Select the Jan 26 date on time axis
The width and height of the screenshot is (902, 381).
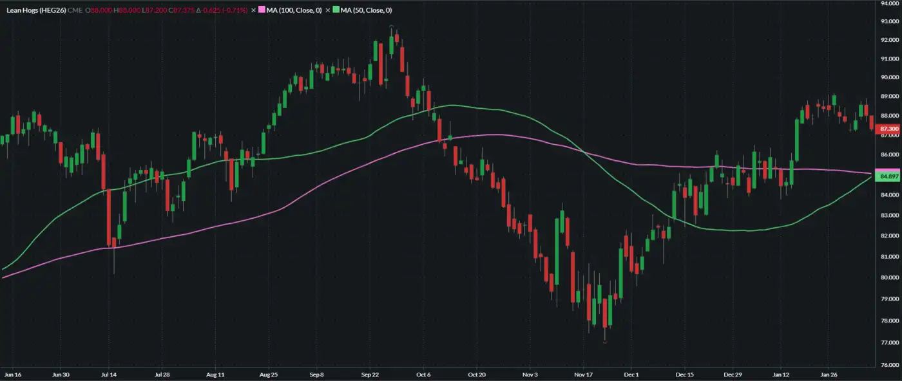tap(829, 374)
